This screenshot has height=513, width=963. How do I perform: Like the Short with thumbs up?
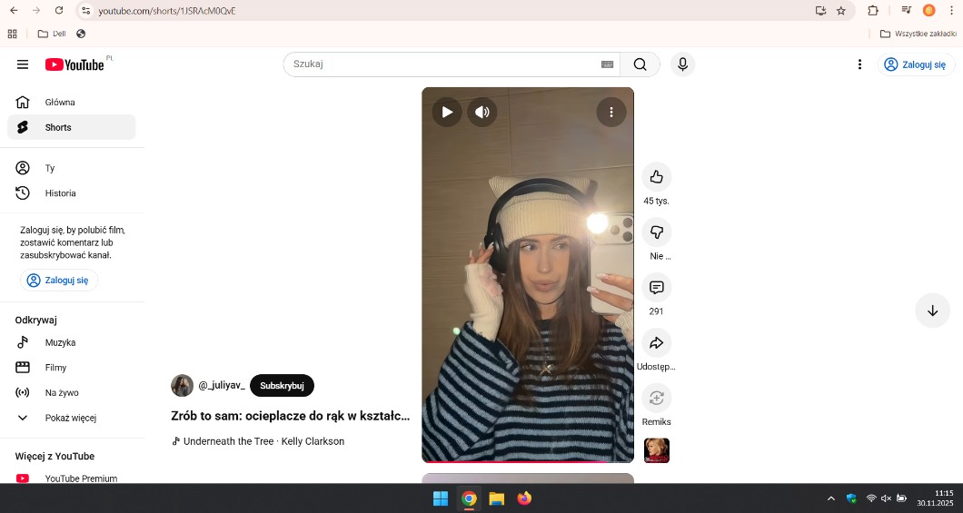tap(656, 177)
